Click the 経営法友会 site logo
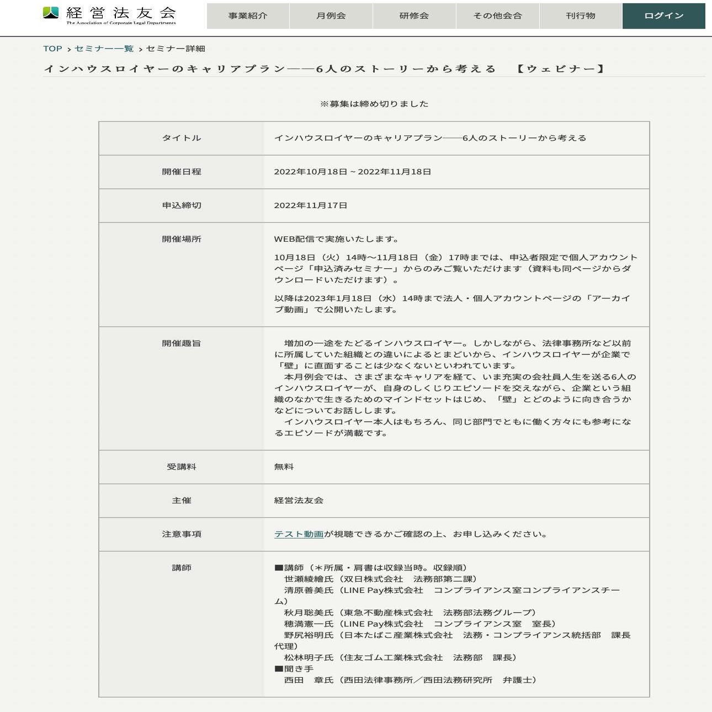 click(x=109, y=15)
